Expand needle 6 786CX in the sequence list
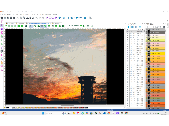 point(147,43)
